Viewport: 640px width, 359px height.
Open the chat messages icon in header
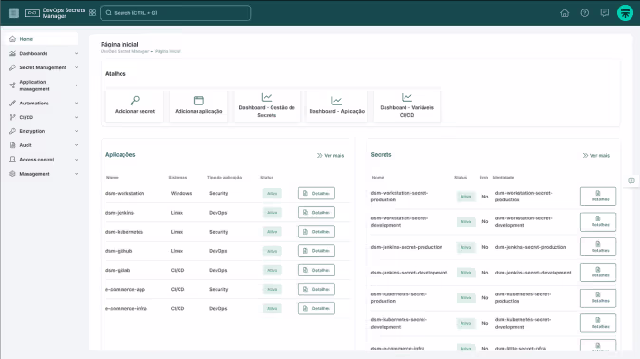(x=605, y=13)
